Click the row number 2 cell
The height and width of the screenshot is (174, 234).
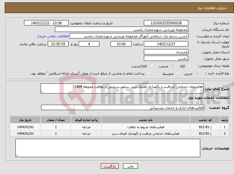[x=225, y=133]
